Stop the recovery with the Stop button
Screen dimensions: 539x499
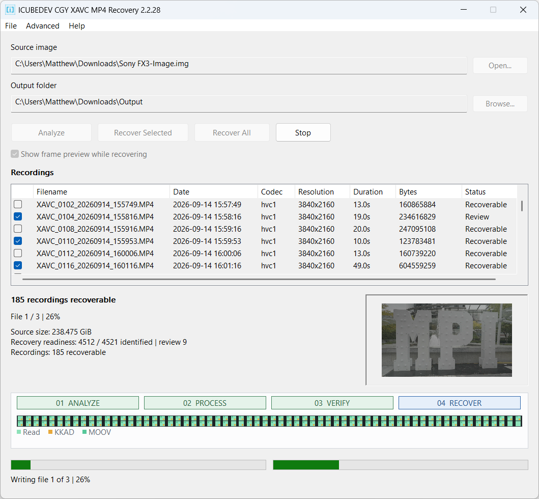click(303, 132)
